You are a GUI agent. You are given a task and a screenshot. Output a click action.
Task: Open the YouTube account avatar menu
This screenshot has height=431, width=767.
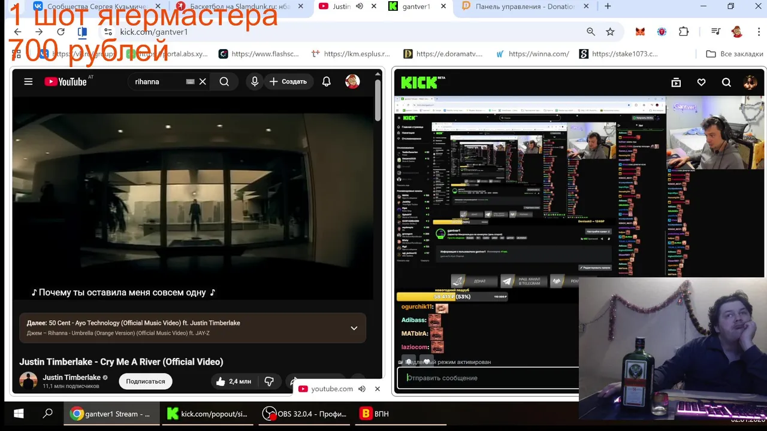coord(352,81)
